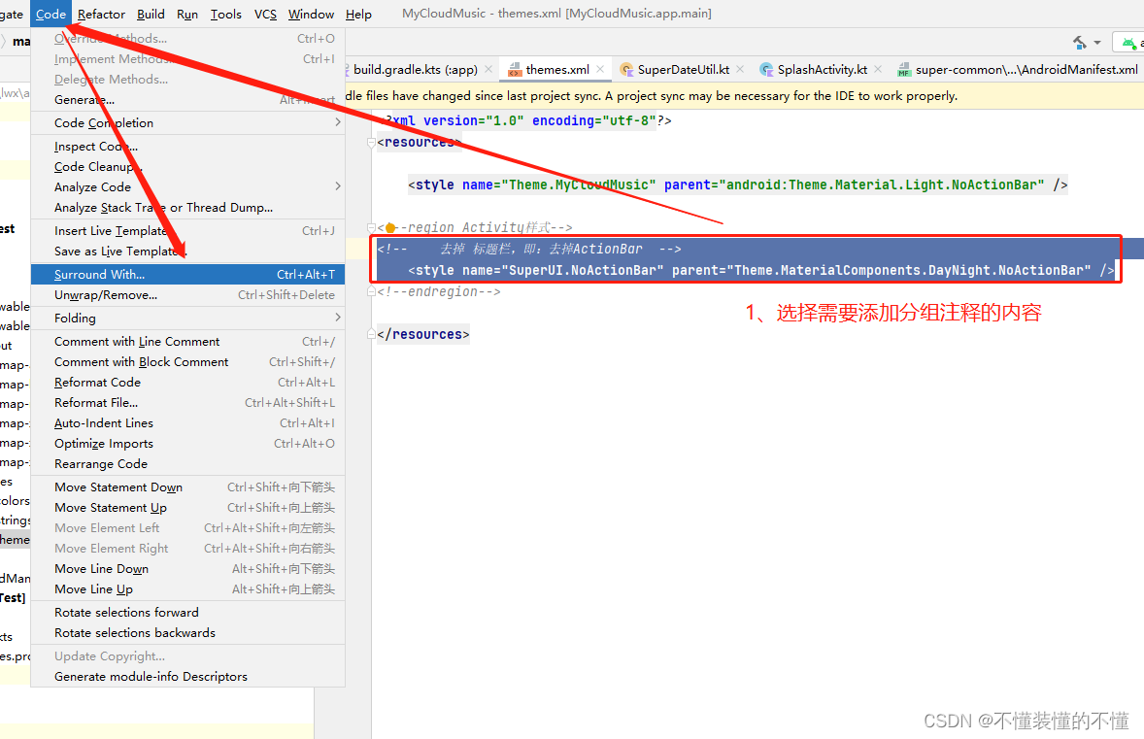Open the Run menu
Image resolution: width=1144 pixels, height=739 pixels.
click(187, 14)
